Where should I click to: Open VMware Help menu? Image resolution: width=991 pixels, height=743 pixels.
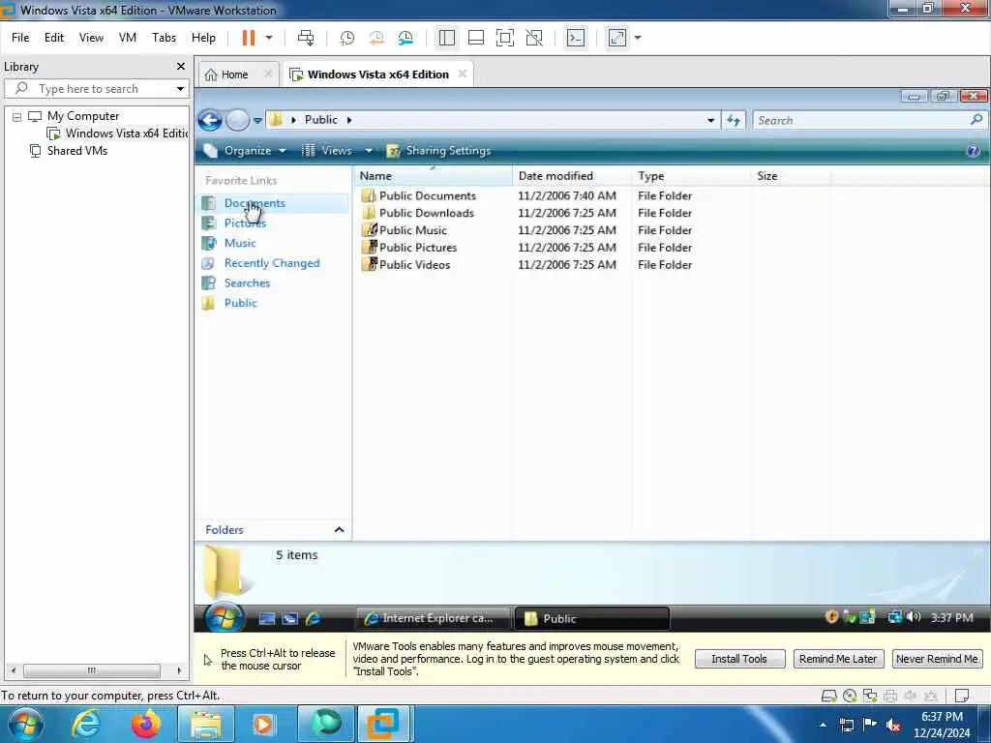tap(203, 38)
